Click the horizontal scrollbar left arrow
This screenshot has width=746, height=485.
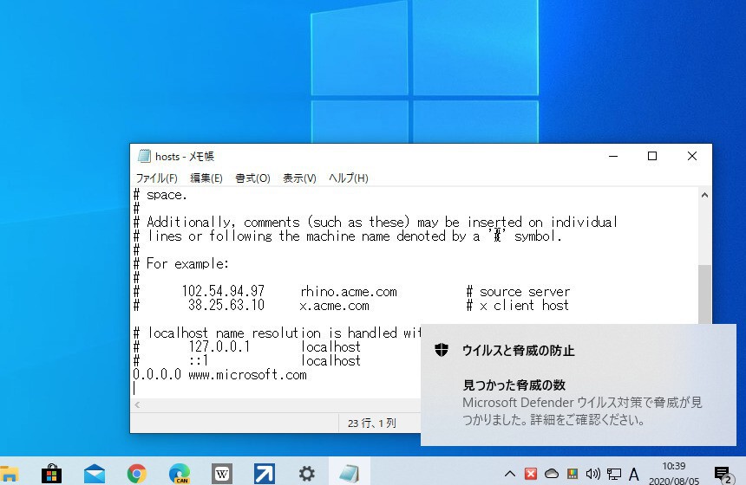point(137,404)
